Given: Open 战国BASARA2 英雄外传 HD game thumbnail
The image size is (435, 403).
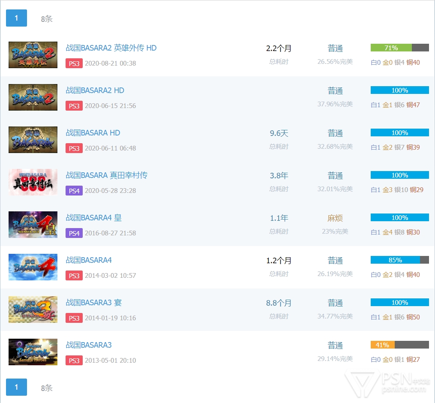Looking at the screenshot, I should coord(33,55).
